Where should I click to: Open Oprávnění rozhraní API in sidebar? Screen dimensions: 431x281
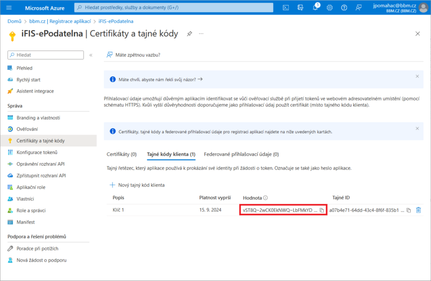(x=40, y=164)
